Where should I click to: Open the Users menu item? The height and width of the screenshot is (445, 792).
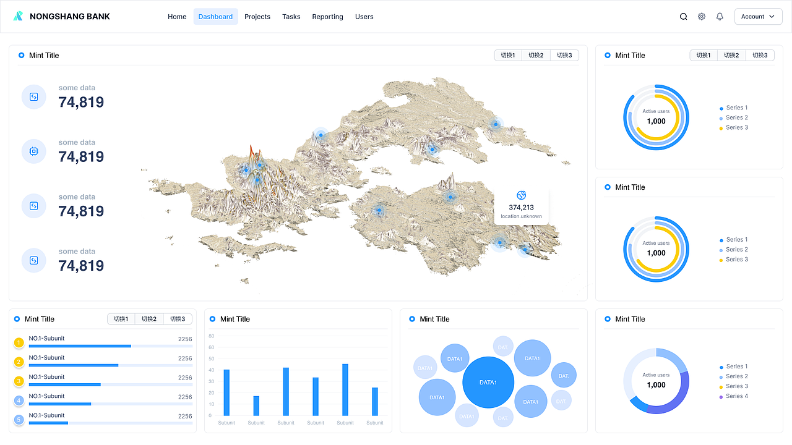364,17
